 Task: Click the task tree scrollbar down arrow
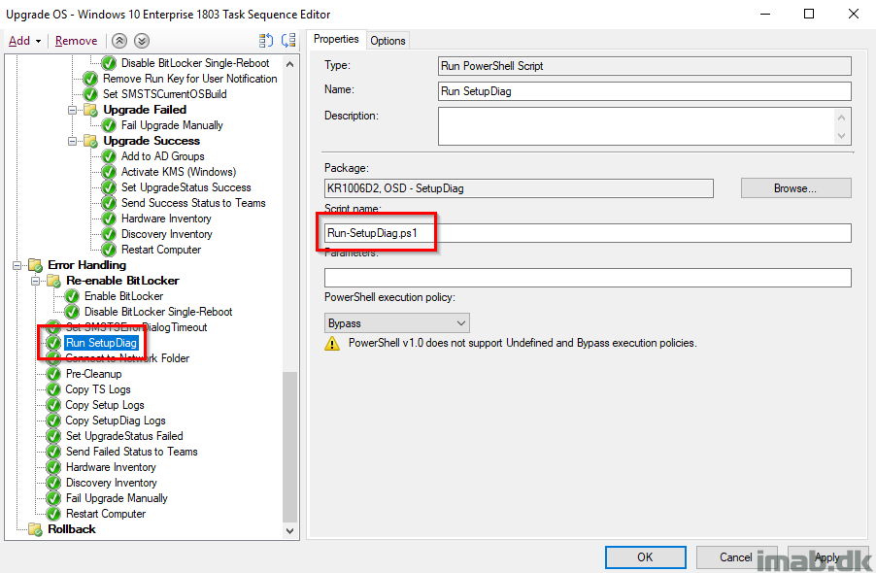289,531
